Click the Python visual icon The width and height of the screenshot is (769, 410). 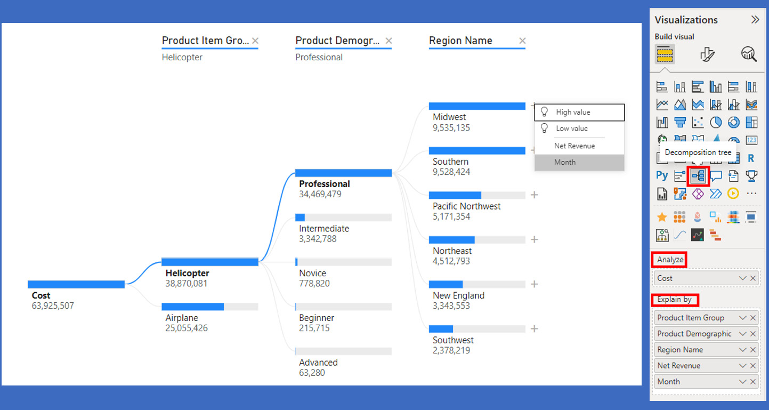pos(662,175)
